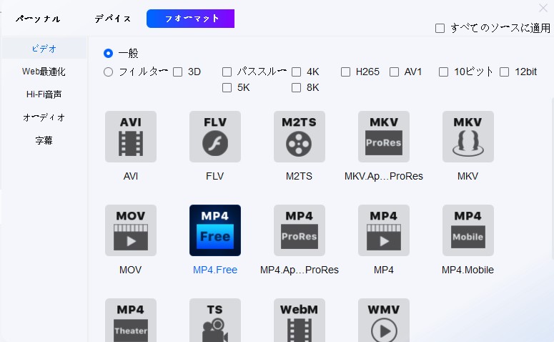
Task: Check the 10ビット option
Action: [443, 72]
